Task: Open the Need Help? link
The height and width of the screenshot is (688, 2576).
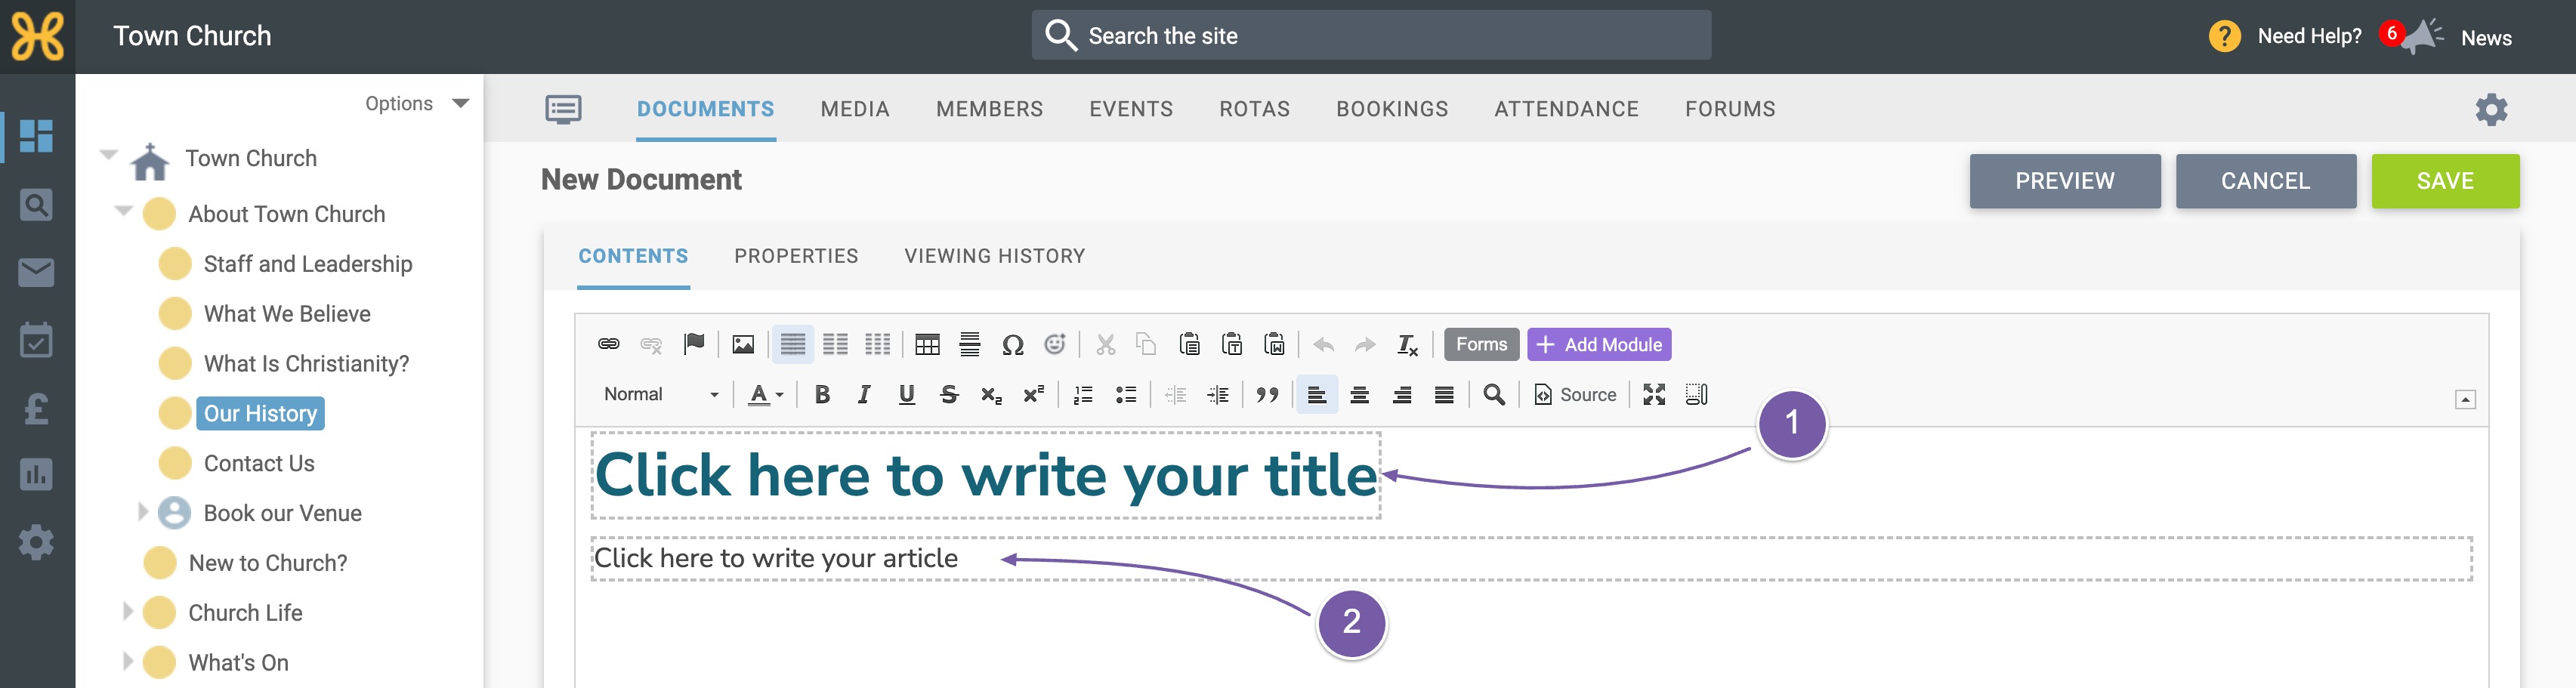Action: pos(2285,36)
